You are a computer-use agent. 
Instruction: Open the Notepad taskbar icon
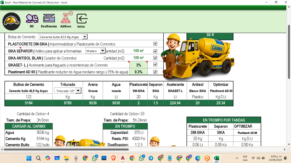point(170,158)
